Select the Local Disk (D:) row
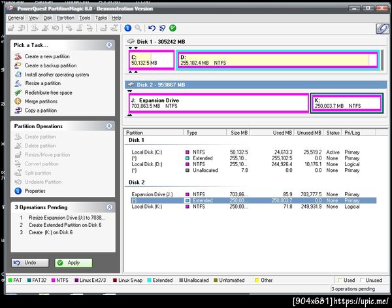 point(253,164)
